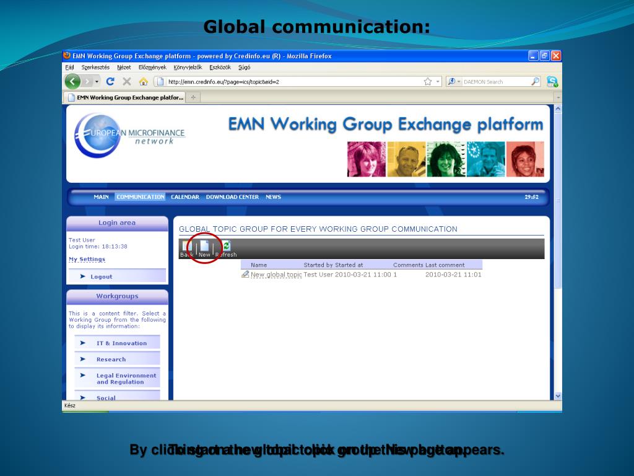Screen dimensions: 634x476
Task: Close the Firefox window
Action: click(x=556, y=55)
